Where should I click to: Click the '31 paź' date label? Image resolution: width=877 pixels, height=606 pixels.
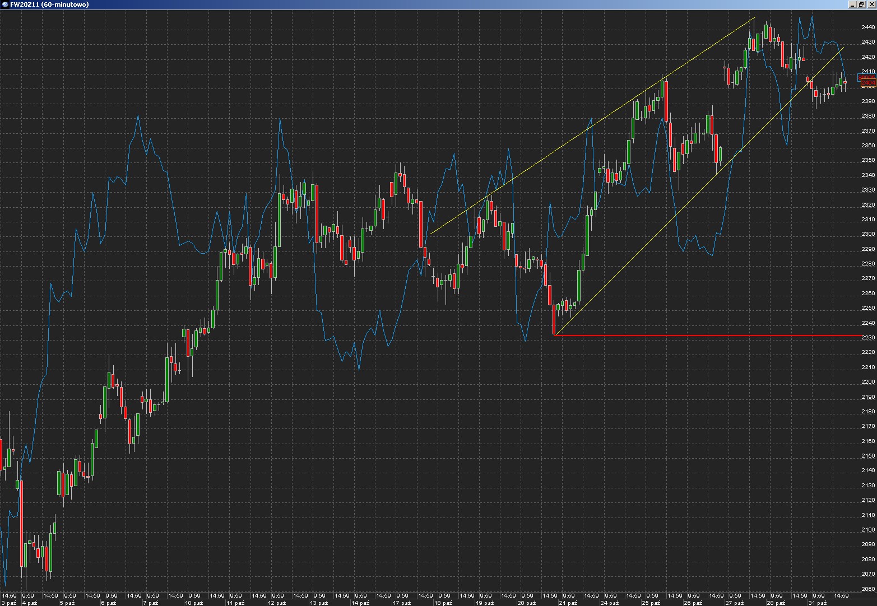click(x=819, y=603)
